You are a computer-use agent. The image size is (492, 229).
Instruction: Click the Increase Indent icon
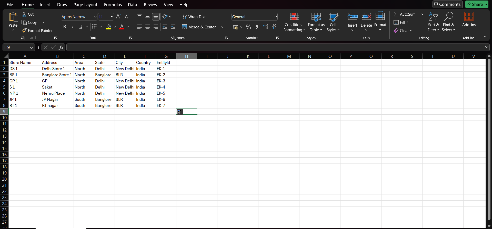point(173,27)
